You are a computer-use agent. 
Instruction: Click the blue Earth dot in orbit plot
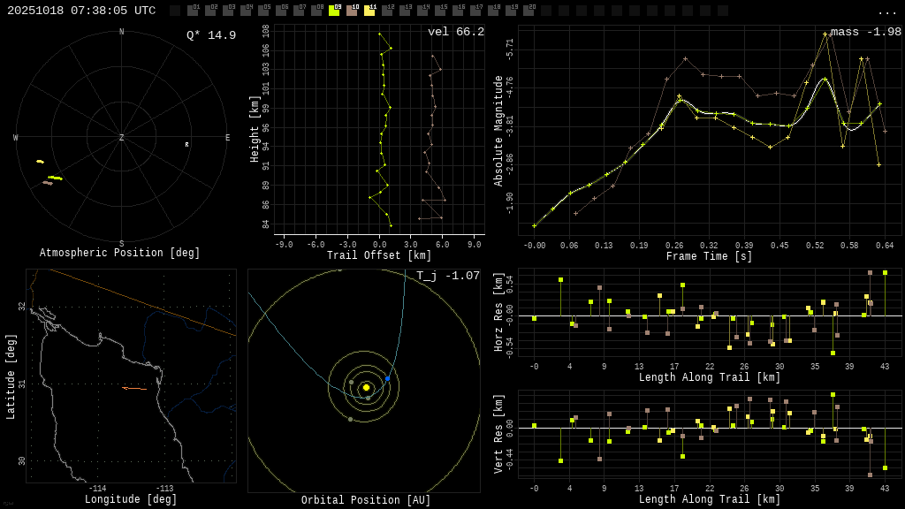(x=387, y=378)
